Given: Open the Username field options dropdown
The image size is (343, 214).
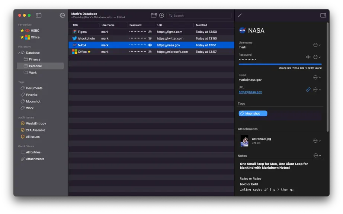Looking at the screenshot, I should click(317, 45).
